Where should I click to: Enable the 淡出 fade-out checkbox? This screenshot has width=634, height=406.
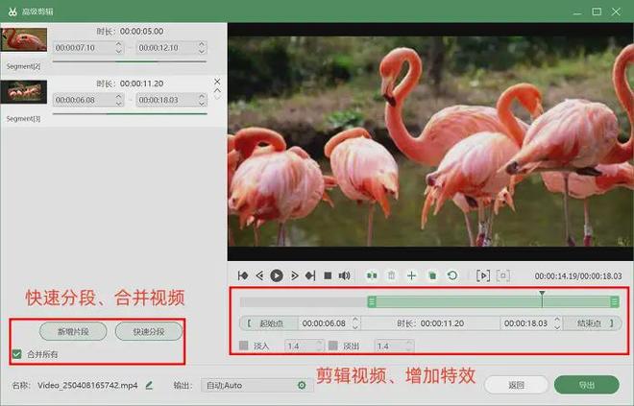pyautogui.click(x=332, y=346)
